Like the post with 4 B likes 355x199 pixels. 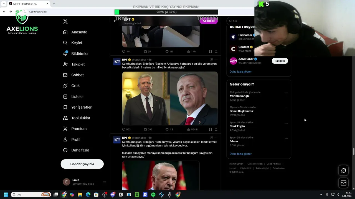coord(167,129)
